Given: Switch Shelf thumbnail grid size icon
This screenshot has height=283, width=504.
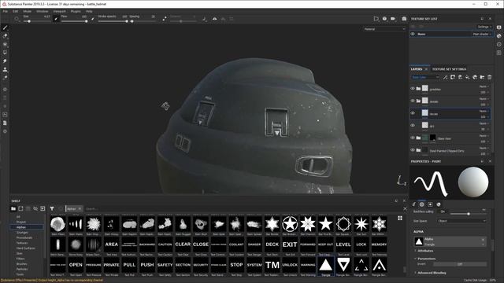Looking at the screenshot, I should [x=400, y=219].
